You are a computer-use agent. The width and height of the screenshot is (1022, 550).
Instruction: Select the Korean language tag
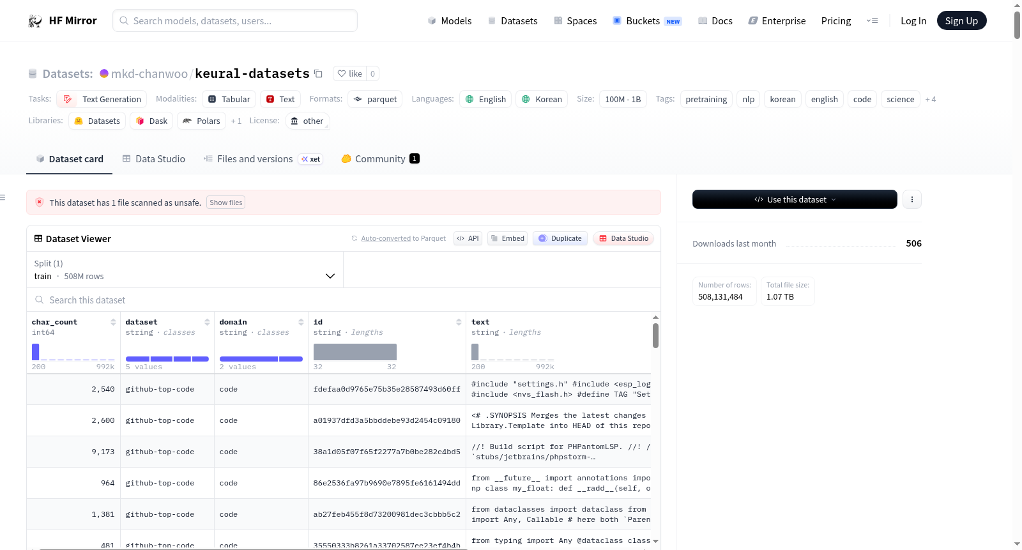click(542, 99)
